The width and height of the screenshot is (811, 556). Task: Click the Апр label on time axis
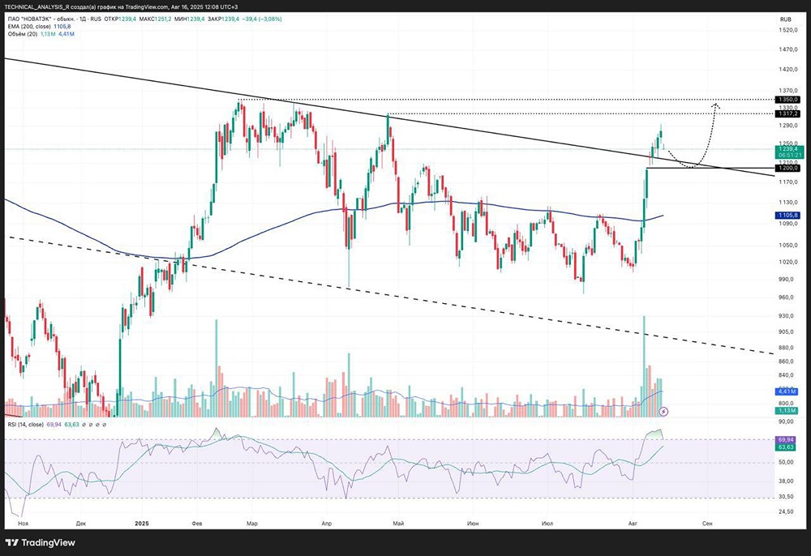[326, 524]
